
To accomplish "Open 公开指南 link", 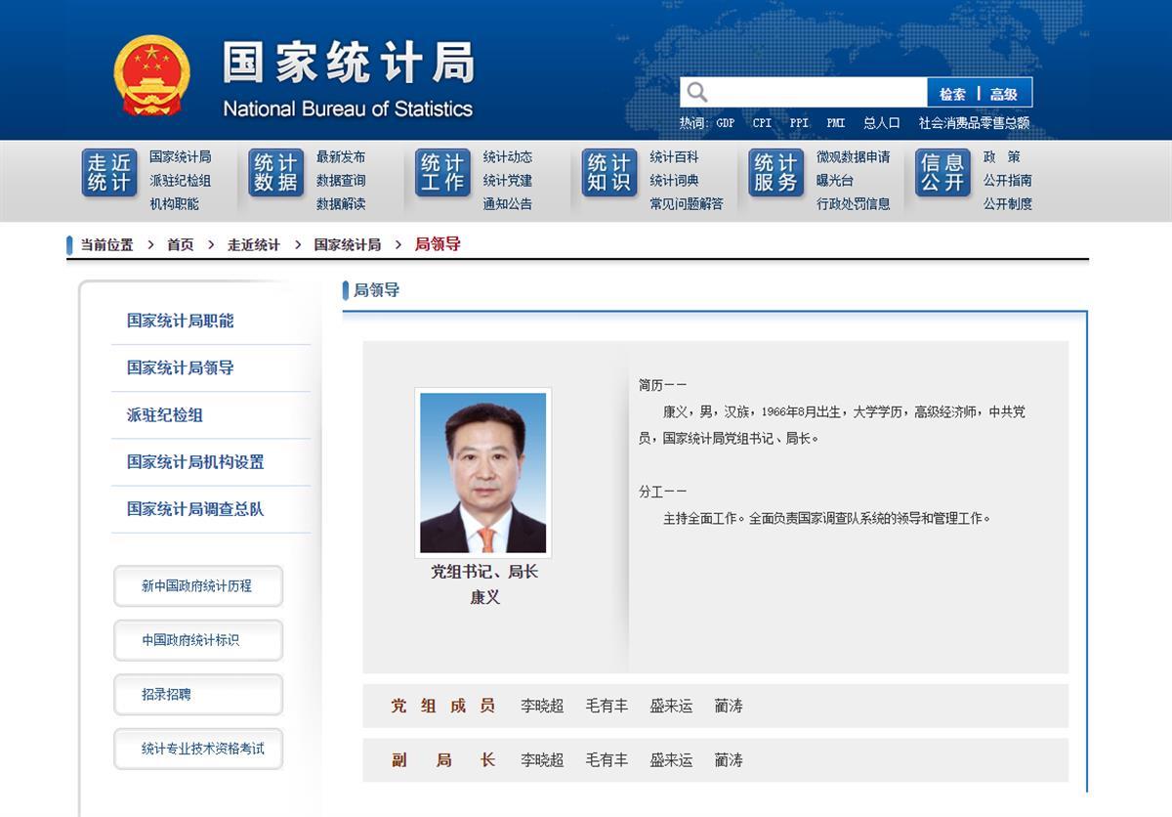I will point(1008,180).
